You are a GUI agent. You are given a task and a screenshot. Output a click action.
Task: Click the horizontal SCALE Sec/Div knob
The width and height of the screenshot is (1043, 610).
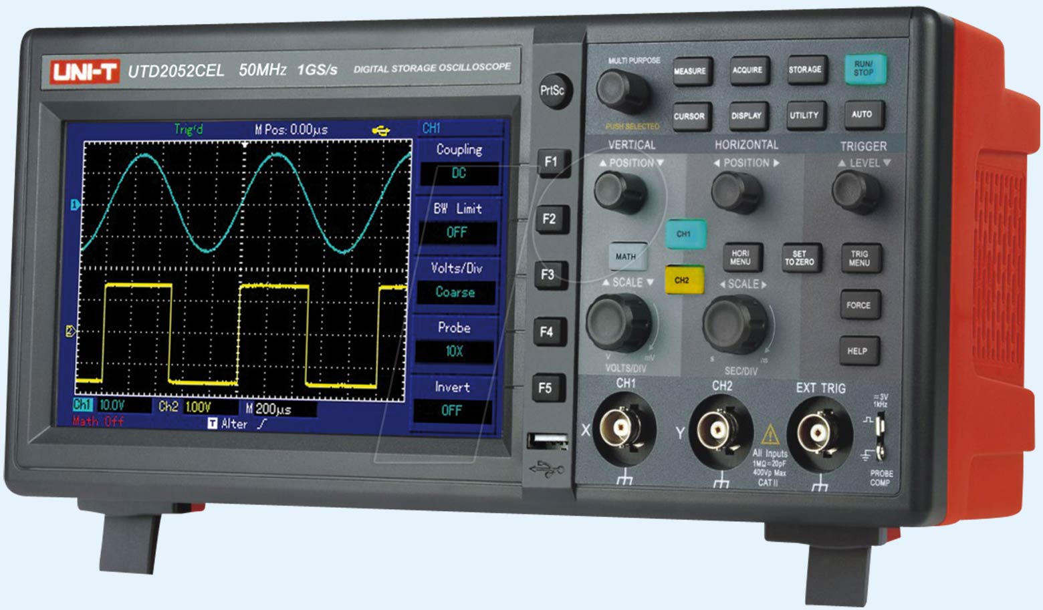pos(736,325)
